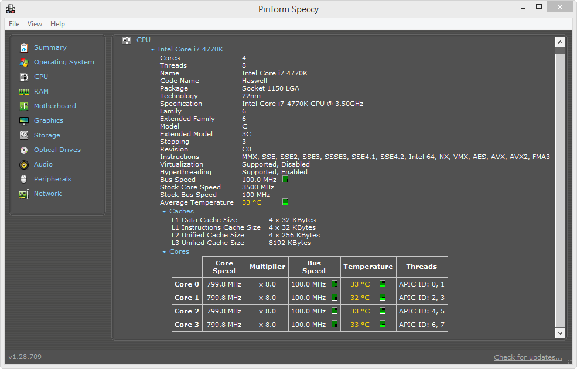This screenshot has width=577, height=369.
Task: Go to the Summary section
Action: (50, 47)
